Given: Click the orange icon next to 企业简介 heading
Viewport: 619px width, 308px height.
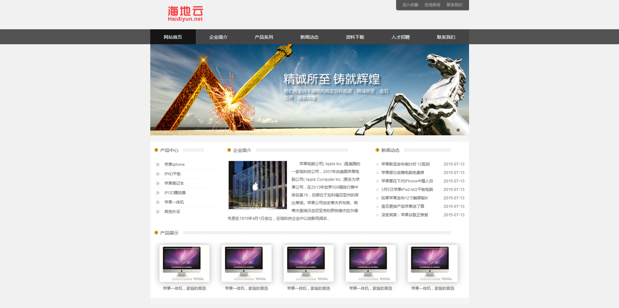Looking at the screenshot, I should click(x=229, y=150).
